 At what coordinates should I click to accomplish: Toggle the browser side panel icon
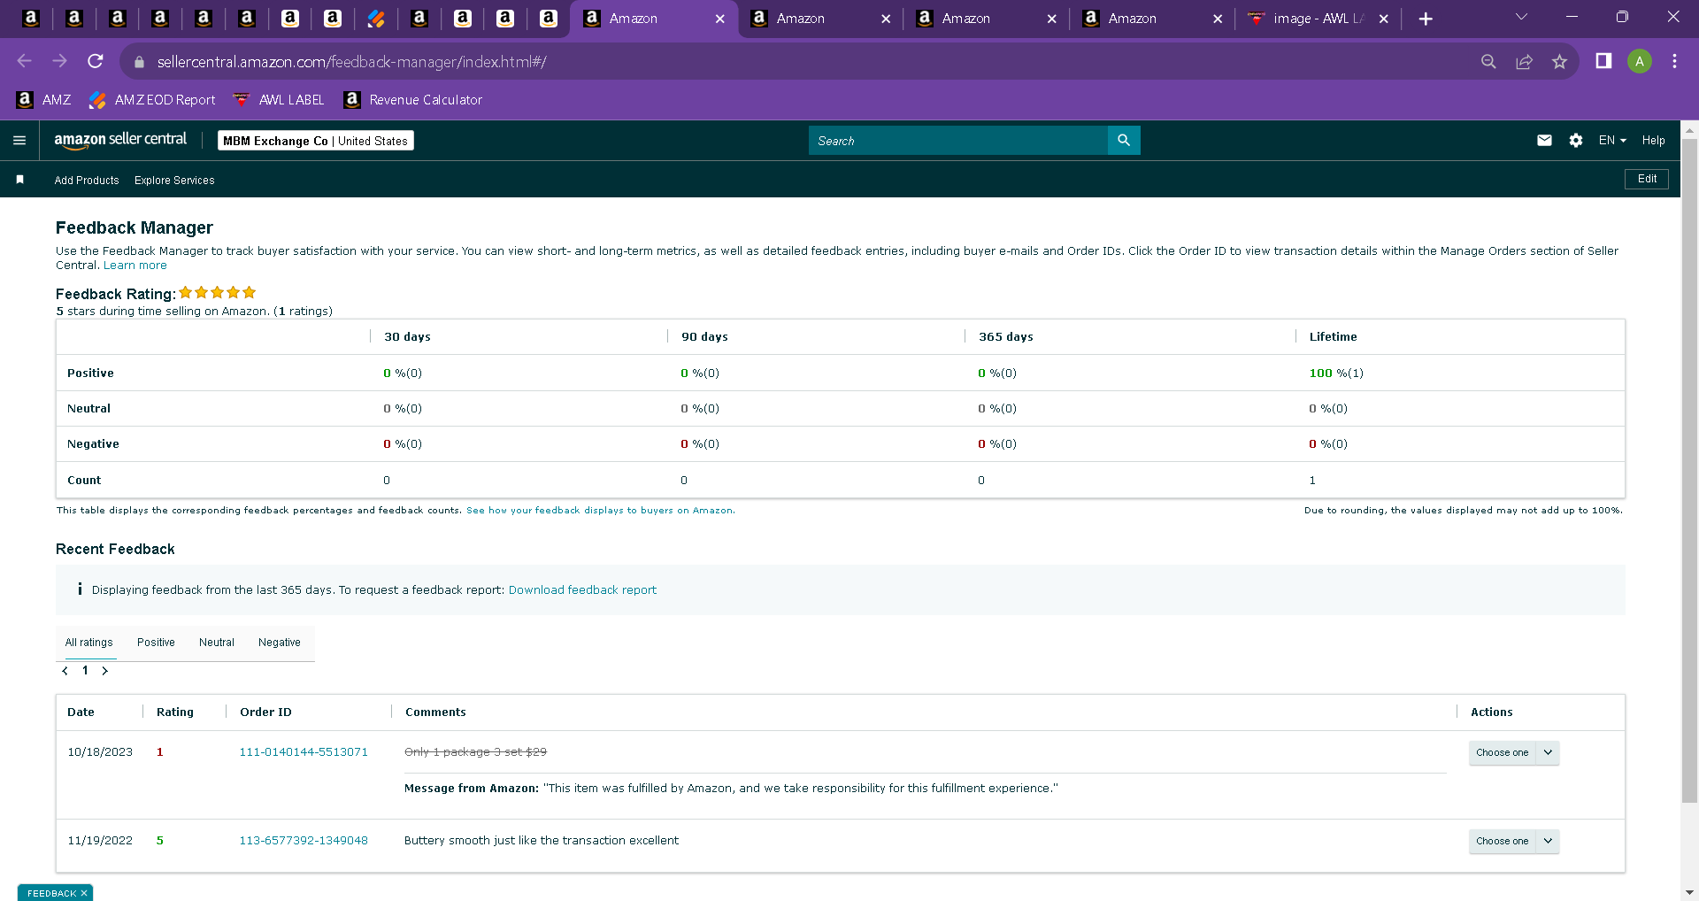(x=1603, y=61)
